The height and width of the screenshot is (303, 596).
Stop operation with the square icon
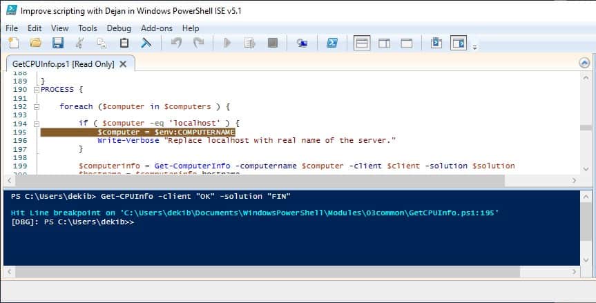273,43
